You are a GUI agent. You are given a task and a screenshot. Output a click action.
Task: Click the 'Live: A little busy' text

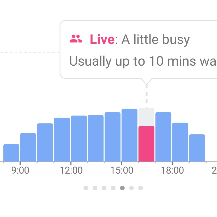pyautogui.click(x=140, y=39)
